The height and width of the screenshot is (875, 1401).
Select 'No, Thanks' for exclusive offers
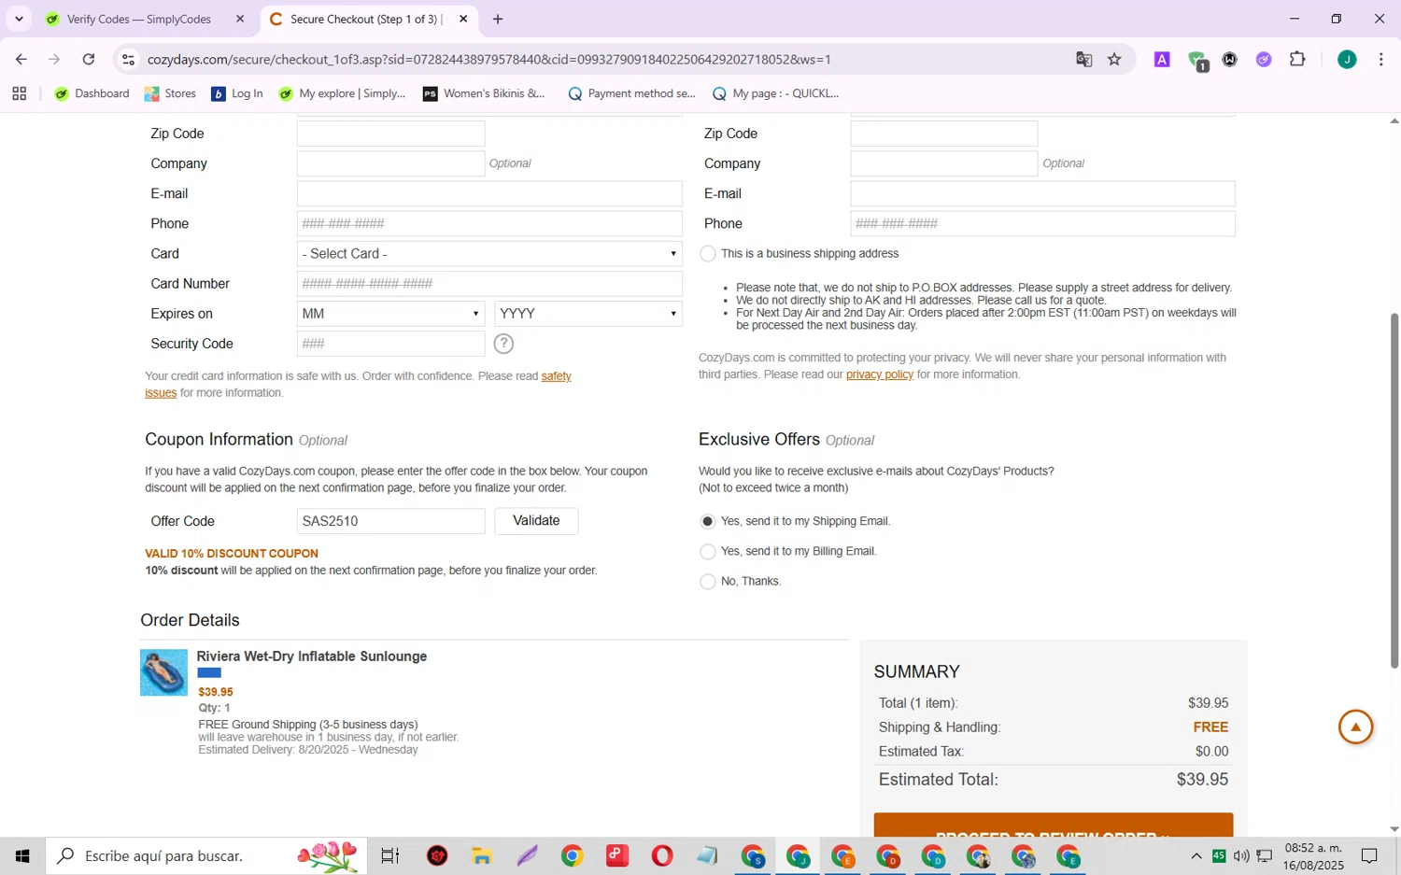point(708,582)
